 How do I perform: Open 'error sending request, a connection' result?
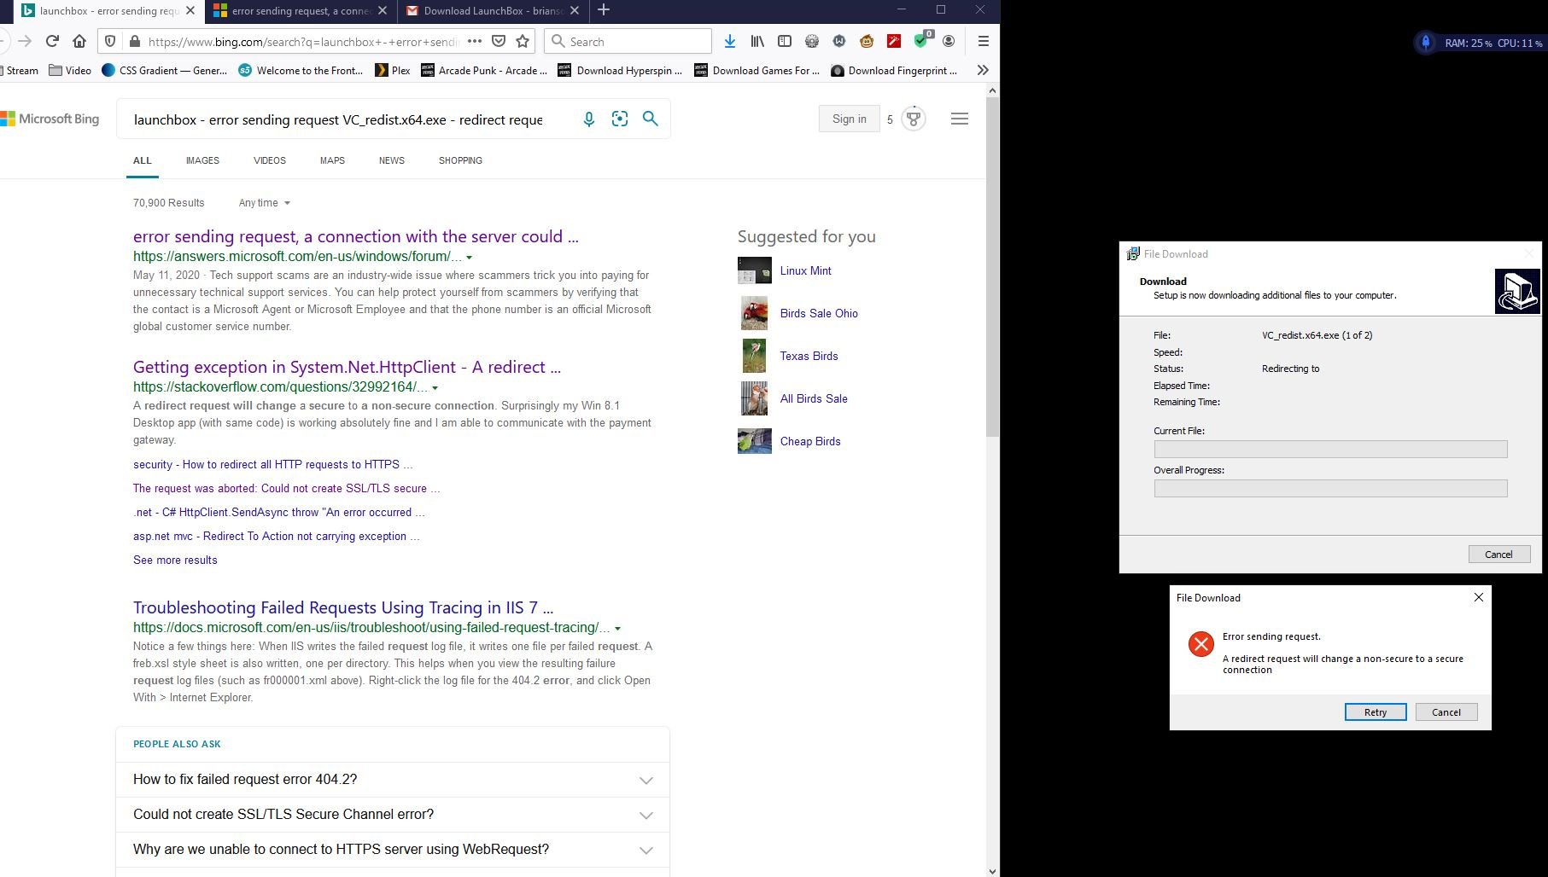(356, 237)
